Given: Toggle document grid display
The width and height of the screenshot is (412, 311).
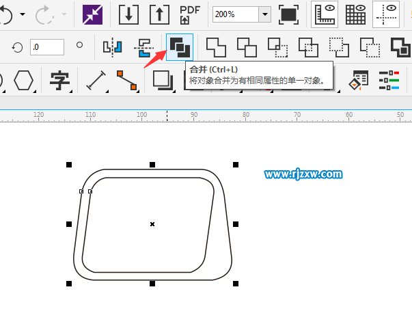Looking at the screenshot, I should point(355,14).
